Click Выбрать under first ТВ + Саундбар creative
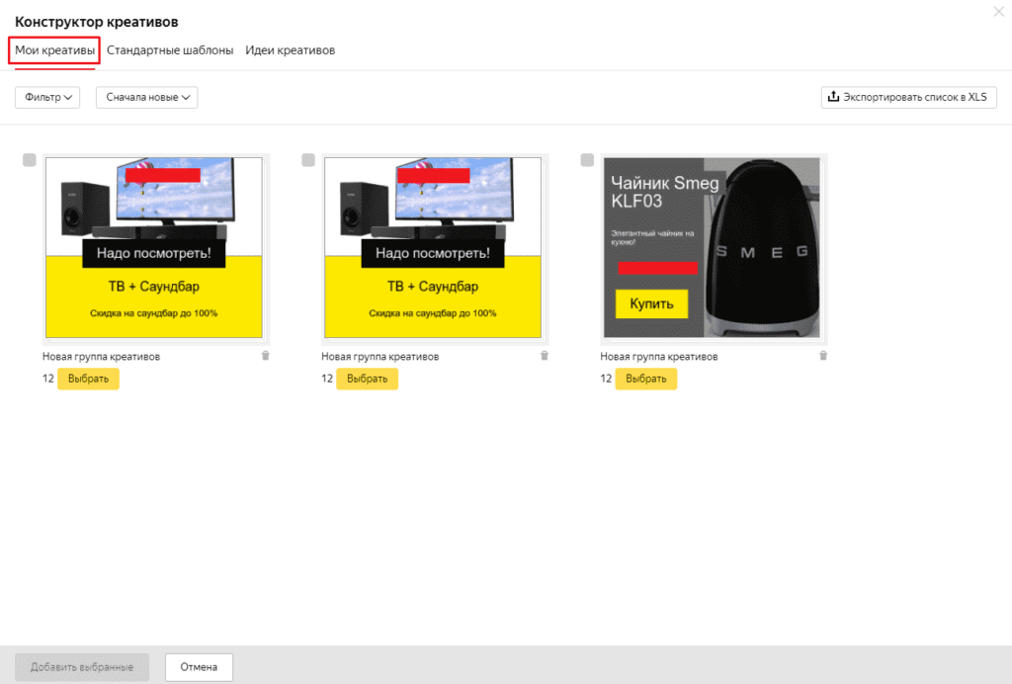 (88, 379)
